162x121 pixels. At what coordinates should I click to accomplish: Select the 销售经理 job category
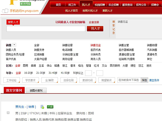pyautogui.click(x=67, y=45)
